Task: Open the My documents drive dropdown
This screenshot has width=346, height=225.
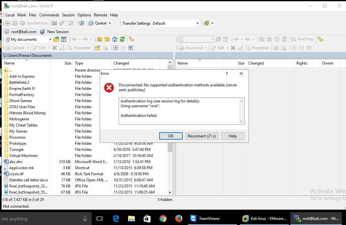Action: click(x=50, y=39)
